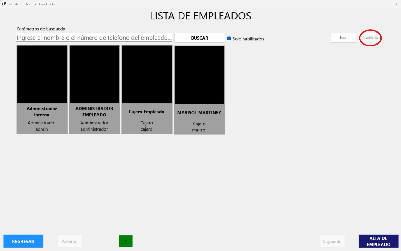Close the Lista de empleados window
401x251 pixels.
(395, 4)
